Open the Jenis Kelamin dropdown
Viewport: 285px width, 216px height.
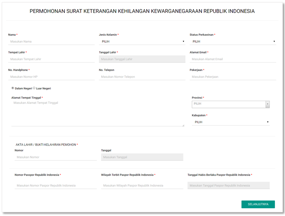(x=142, y=42)
